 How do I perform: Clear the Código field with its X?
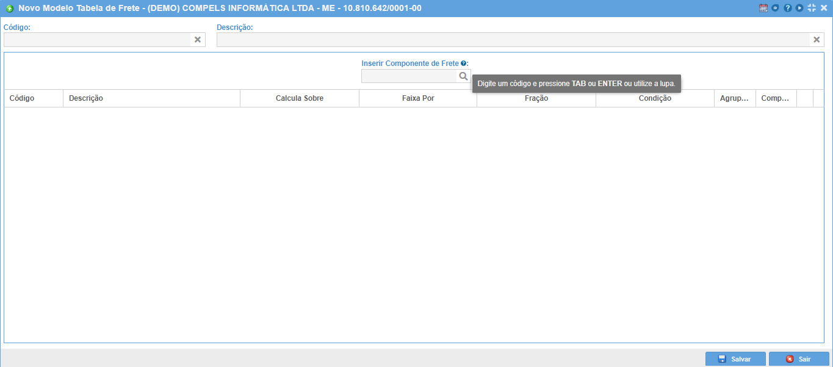click(x=198, y=40)
